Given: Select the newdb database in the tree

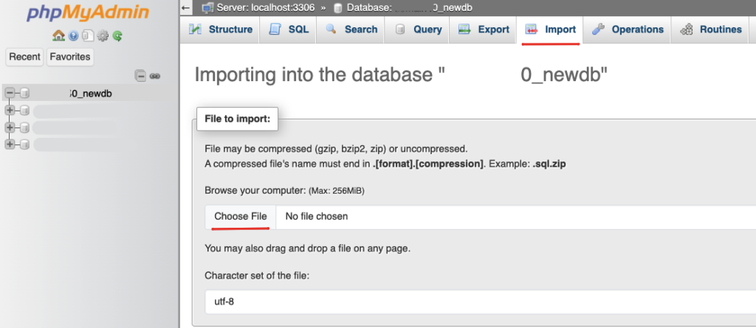Looking at the screenshot, I should pos(90,94).
